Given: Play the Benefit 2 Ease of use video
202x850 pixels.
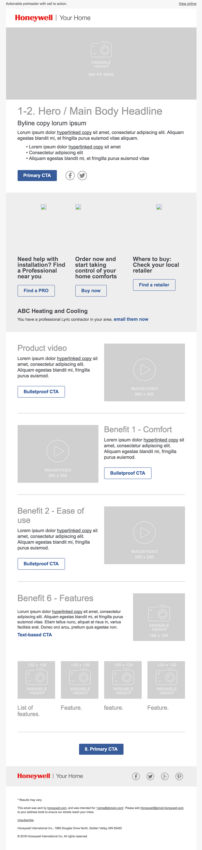Looking at the screenshot, I should (x=144, y=535).
